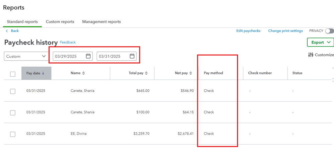Click the Back chevron arrow

(7, 31)
